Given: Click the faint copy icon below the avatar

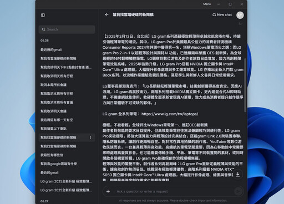Looking at the screenshot, I should pyautogui.click(x=240, y=23).
